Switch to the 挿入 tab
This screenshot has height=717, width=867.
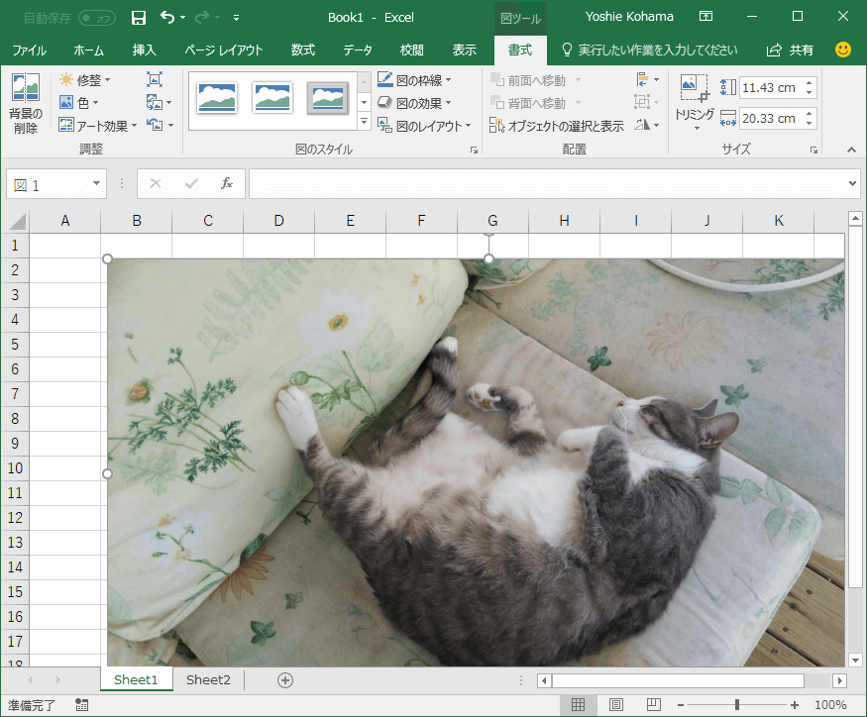point(145,51)
